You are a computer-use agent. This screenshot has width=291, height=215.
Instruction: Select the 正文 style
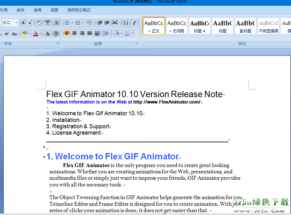coord(154,26)
